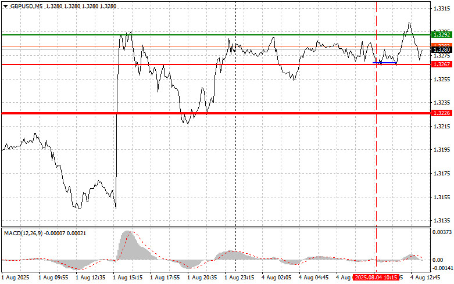The height and width of the screenshot is (284, 454).
Task: Click the 1 Aug 20:35 time axis label
Action: [202, 278]
